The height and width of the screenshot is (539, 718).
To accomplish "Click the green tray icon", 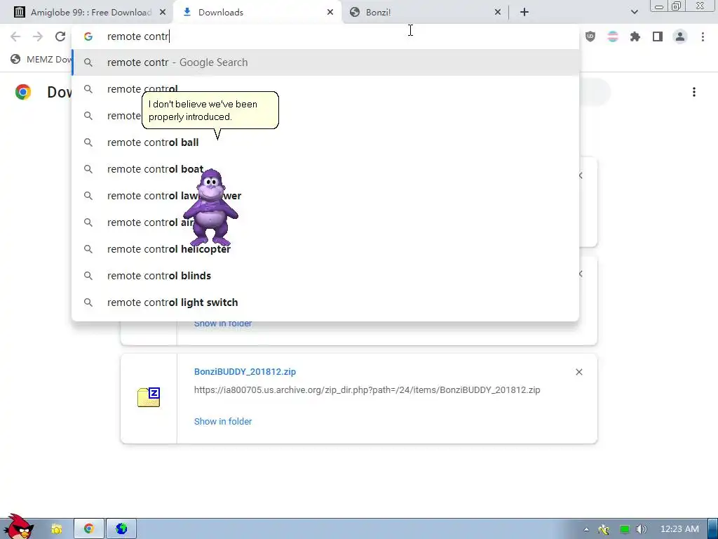I will click(624, 529).
